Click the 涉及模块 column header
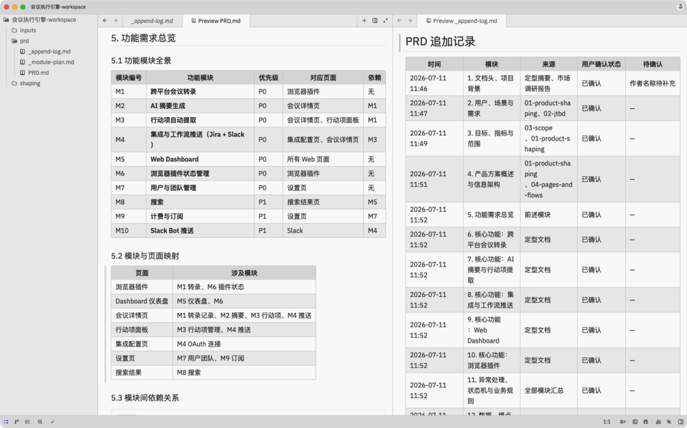 pos(244,273)
